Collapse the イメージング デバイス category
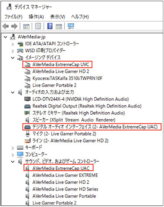This screenshot has height=207, width=164. [x=13, y=58]
